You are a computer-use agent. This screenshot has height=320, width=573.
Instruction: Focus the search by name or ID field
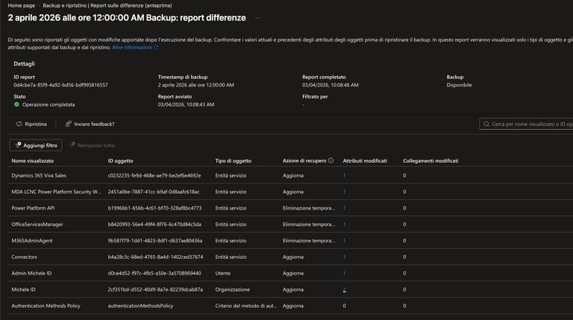point(530,124)
